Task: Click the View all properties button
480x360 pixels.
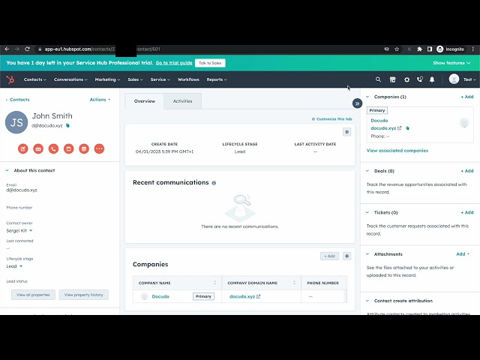Action: tap(33, 295)
